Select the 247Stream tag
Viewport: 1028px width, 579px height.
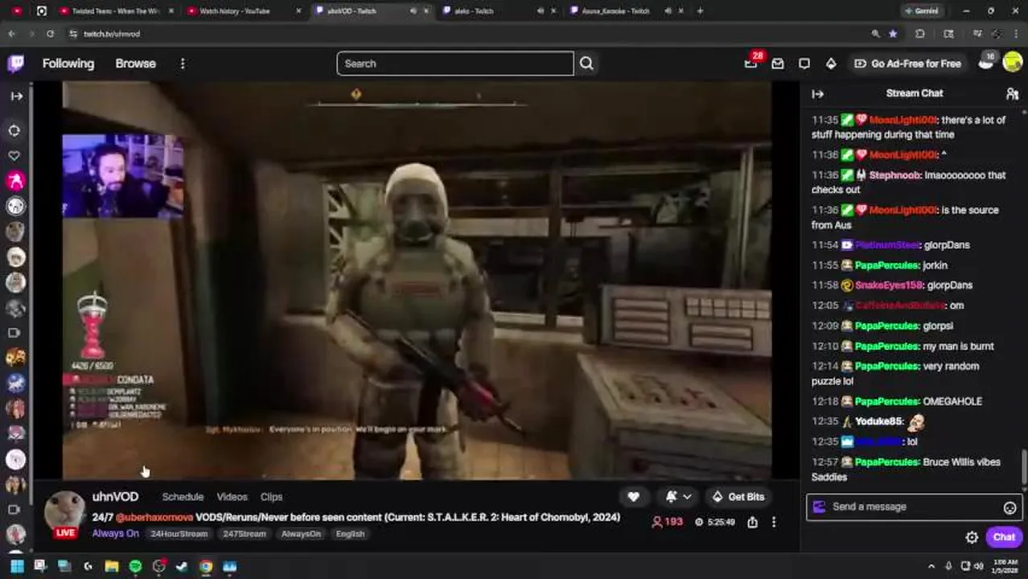(x=244, y=534)
